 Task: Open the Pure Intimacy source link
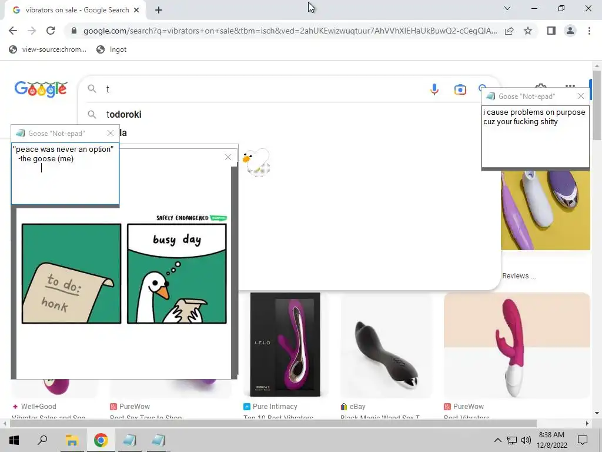[x=270, y=406]
